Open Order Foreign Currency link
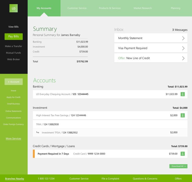This screenshot has width=192, height=182. [14, 124]
